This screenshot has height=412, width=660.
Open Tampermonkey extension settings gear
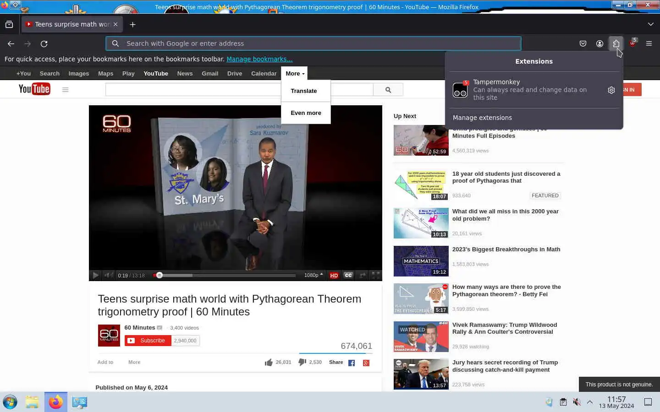(x=611, y=90)
